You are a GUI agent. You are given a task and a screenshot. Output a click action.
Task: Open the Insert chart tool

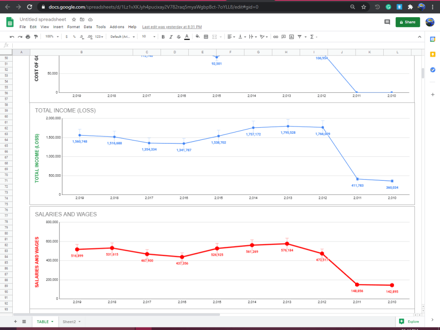[x=292, y=37]
